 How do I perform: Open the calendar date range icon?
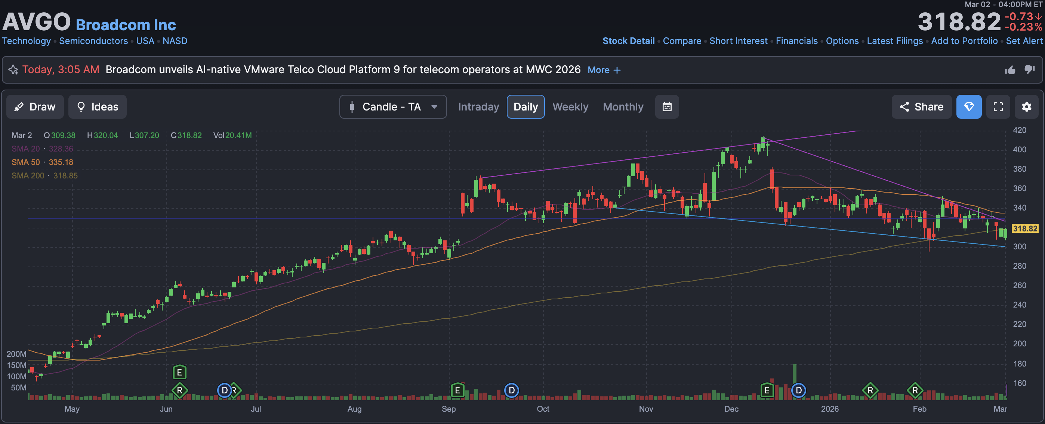pos(666,107)
